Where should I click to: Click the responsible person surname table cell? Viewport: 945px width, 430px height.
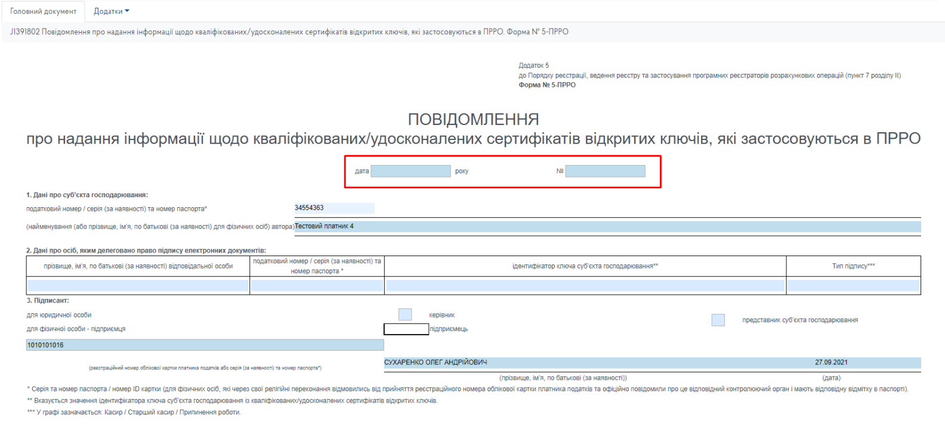point(138,286)
